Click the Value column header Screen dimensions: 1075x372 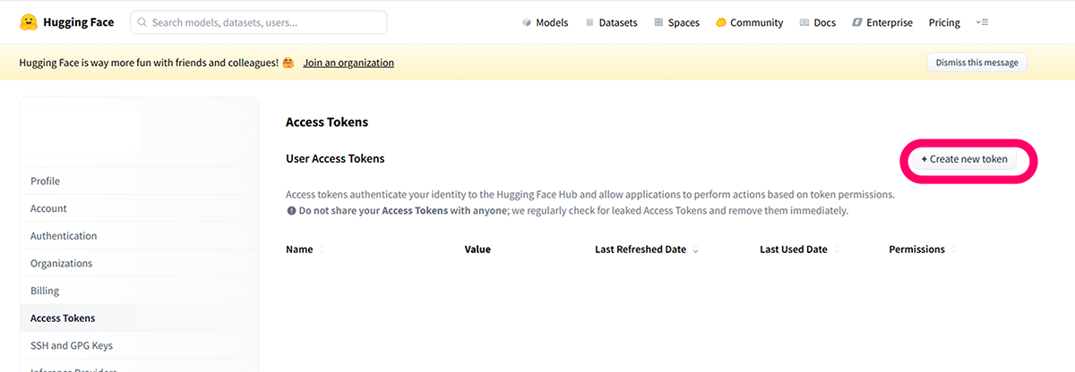click(477, 249)
